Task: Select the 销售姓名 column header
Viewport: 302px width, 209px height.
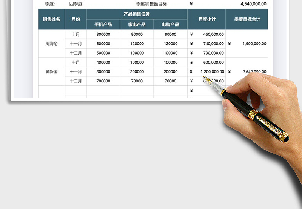Action: tap(51, 19)
